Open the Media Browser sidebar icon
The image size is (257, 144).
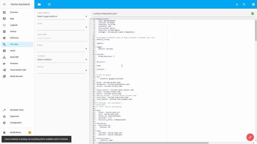click(4, 76)
